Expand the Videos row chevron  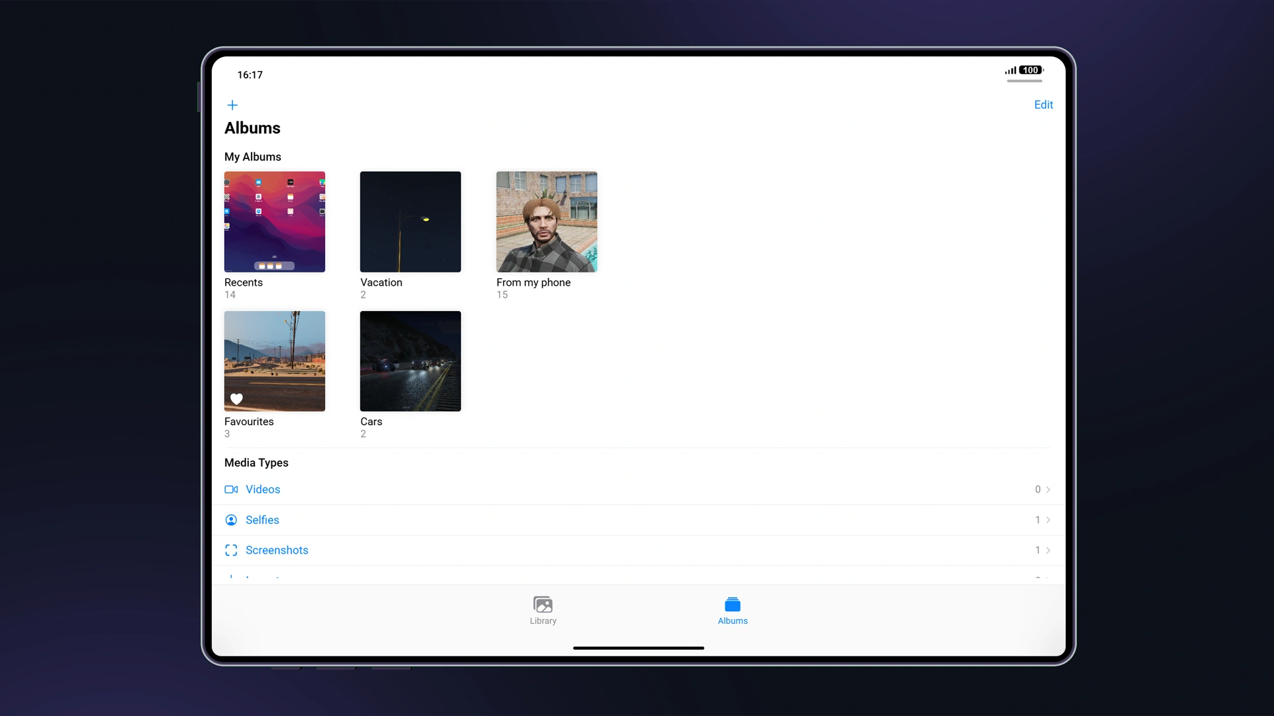(1048, 489)
